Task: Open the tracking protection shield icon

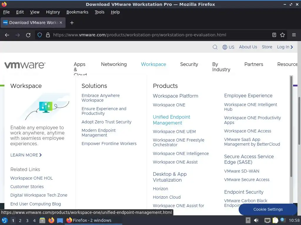Action: click(x=40, y=35)
